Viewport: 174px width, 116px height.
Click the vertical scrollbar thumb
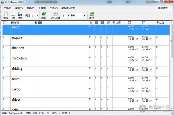[x=171, y=41]
